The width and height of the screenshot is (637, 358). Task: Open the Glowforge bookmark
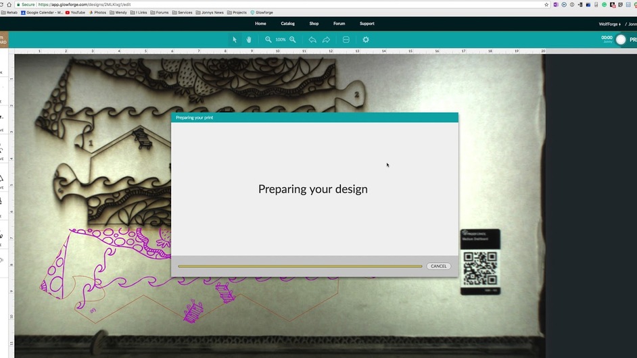click(x=262, y=13)
